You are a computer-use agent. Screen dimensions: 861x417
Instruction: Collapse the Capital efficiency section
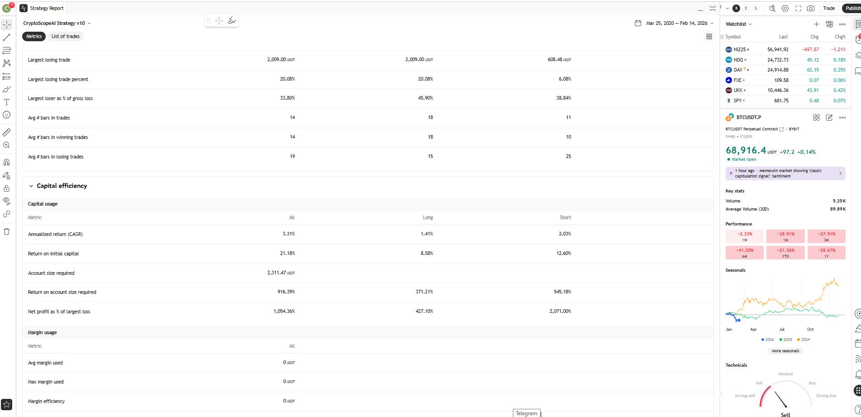pos(31,186)
